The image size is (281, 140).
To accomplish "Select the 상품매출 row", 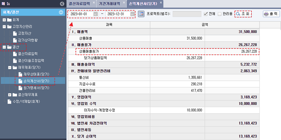I will point(164,38).
